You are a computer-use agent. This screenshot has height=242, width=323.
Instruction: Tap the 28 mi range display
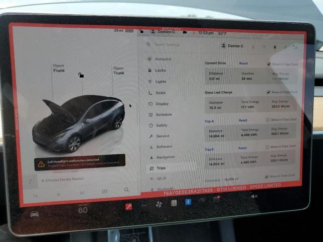(119, 30)
